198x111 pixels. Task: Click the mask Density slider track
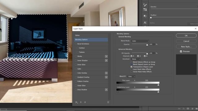point(174,9)
